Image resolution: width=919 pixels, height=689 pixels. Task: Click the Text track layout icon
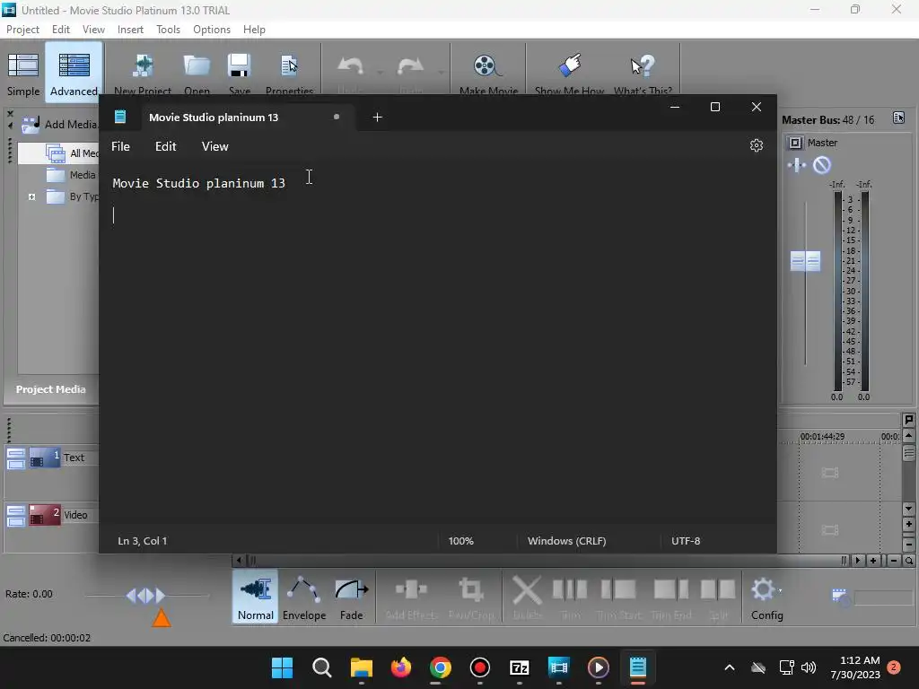[16, 458]
